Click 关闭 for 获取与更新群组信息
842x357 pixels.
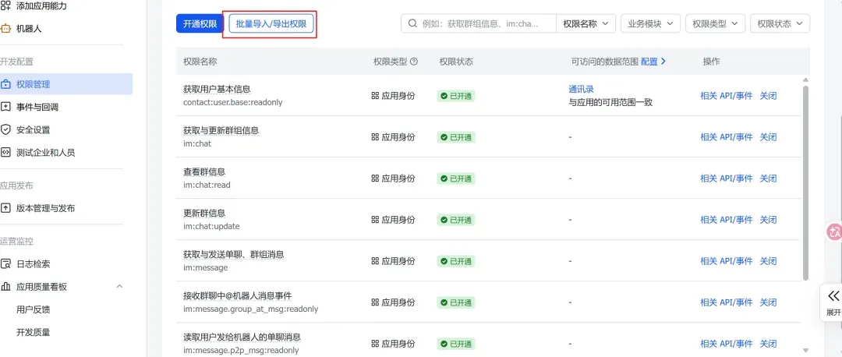[768, 137]
